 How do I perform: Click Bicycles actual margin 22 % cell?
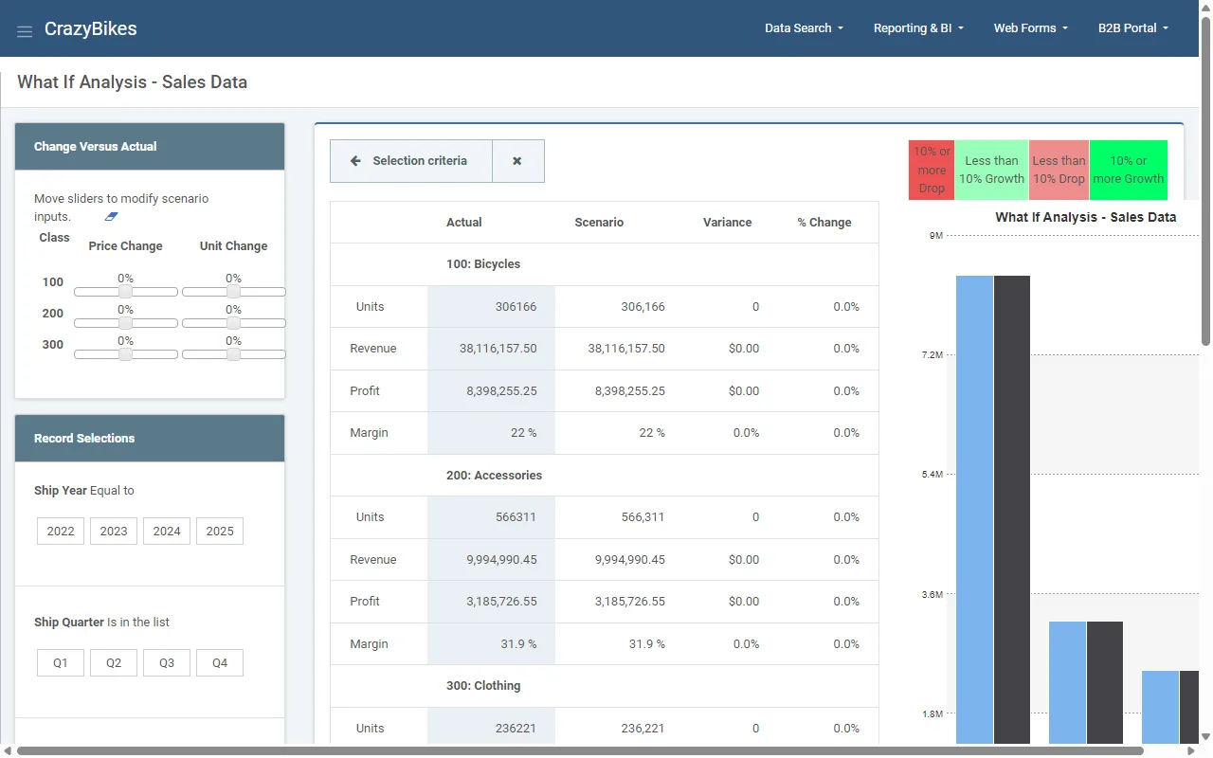click(x=491, y=433)
